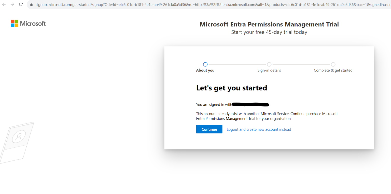This screenshot has height=194, width=391.
Task: Click the Microsoft Entra Permissions Management Trial heading
Action: (x=269, y=24)
